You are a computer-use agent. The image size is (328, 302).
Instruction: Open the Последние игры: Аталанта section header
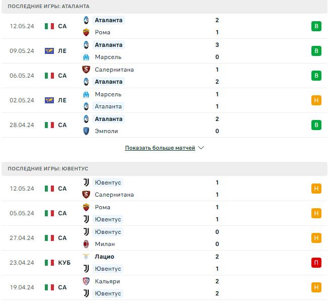[164, 7]
